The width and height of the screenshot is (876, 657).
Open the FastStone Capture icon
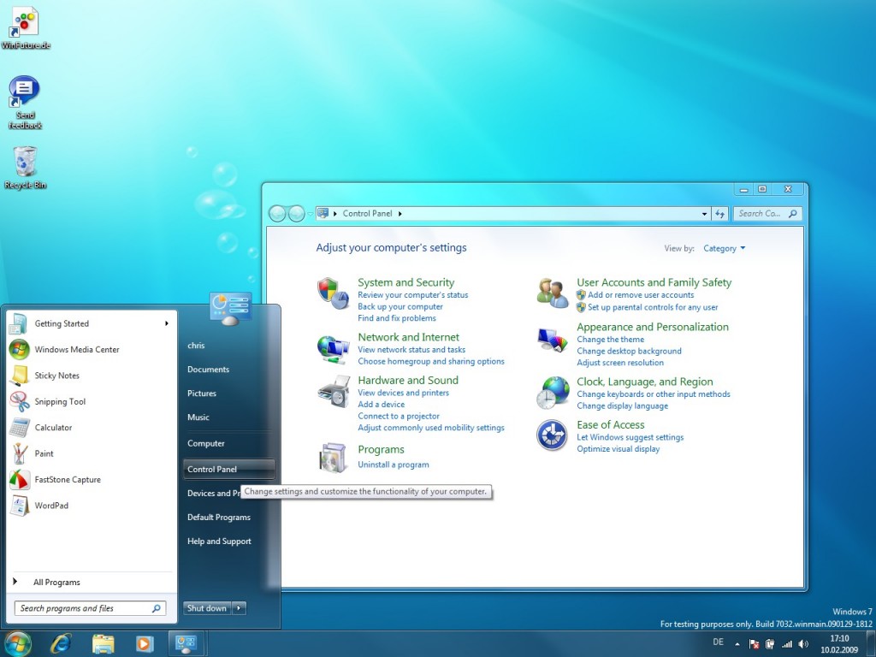[19, 479]
